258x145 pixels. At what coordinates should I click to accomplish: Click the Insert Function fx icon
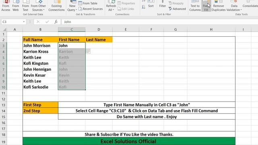tap(56, 22)
